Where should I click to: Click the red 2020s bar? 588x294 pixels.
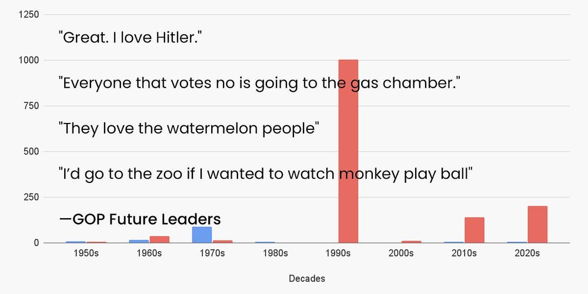(x=537, y=224)
